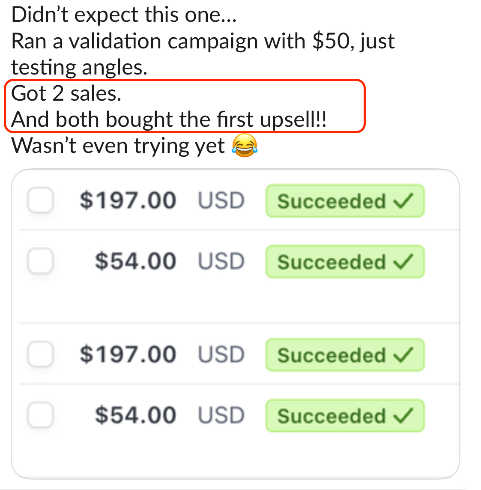Image resolution: width=481 pixels, height=490 pixels.
Task: Click the "Got 2 sales." text line
Action: 66,93
